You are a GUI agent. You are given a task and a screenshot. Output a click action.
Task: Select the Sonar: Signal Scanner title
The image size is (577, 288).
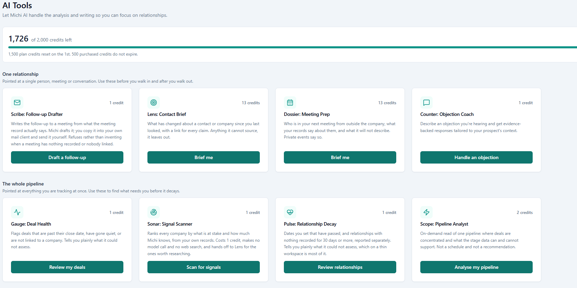tap(170, 224)
